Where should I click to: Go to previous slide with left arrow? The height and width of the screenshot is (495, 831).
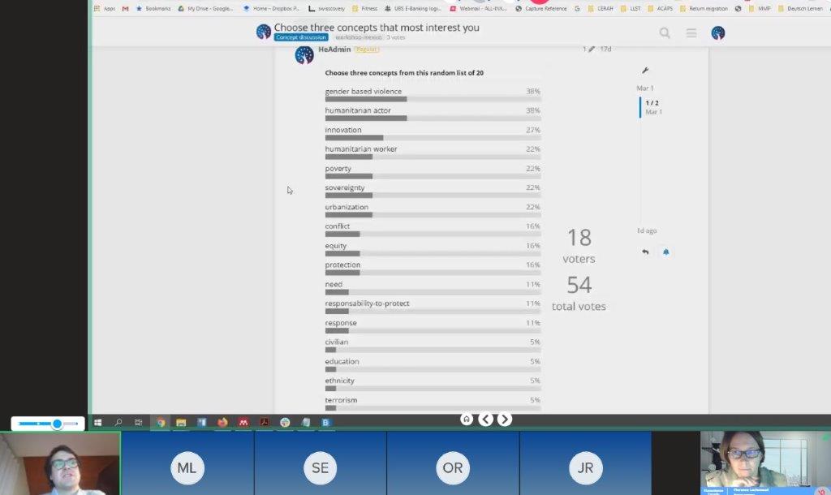pyautogui.click(x=485, y=420)
